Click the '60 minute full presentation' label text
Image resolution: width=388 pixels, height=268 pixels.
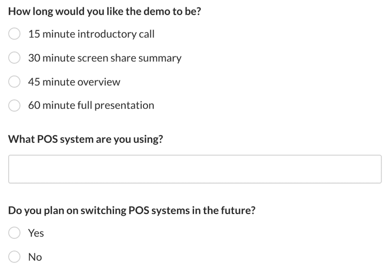(x=91, y=105)
